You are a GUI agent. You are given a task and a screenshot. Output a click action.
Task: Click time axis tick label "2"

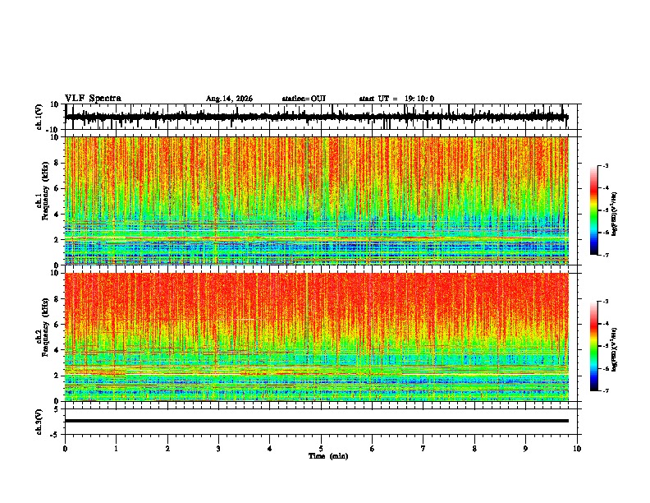(x=167, y=449)
